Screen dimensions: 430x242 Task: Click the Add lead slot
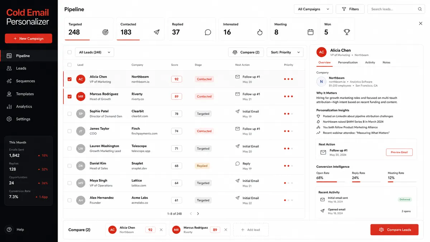(x=251, y=230)
